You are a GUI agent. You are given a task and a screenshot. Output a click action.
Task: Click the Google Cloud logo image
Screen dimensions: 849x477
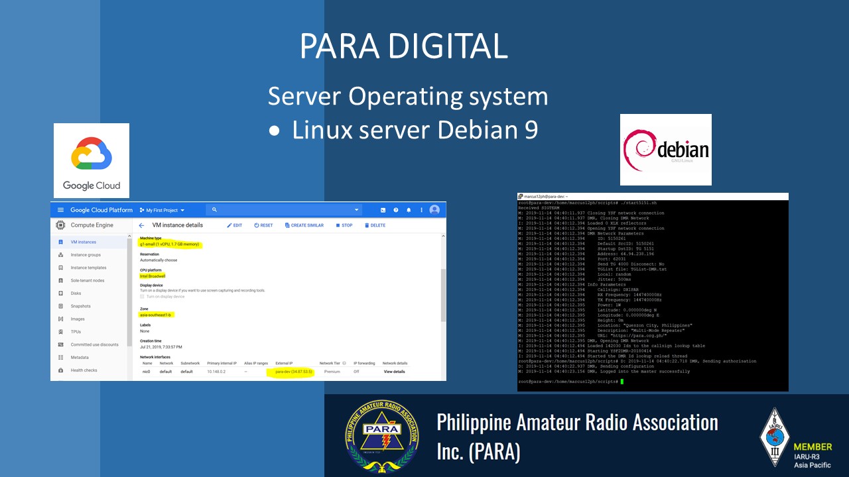92,161
